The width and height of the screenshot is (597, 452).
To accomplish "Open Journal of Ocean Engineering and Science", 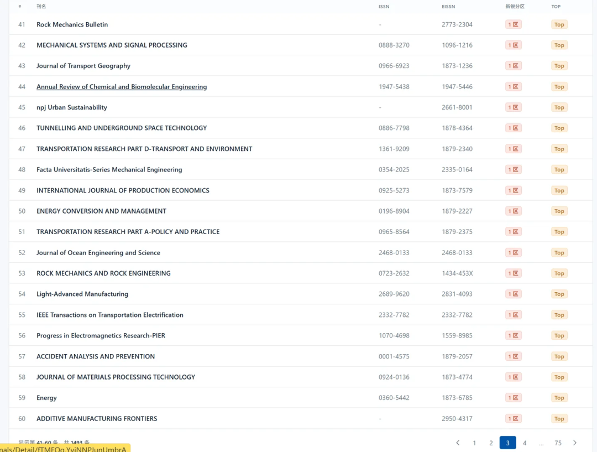I will click(x=98, y=253).
